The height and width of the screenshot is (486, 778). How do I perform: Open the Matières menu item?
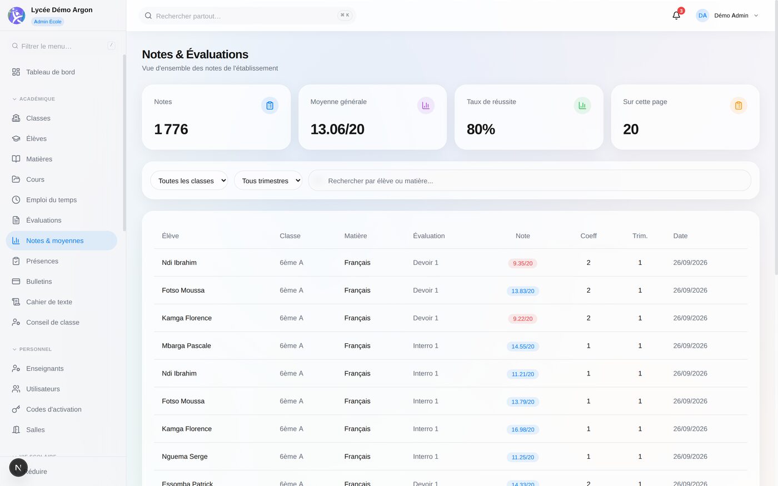tap(61, 159)
